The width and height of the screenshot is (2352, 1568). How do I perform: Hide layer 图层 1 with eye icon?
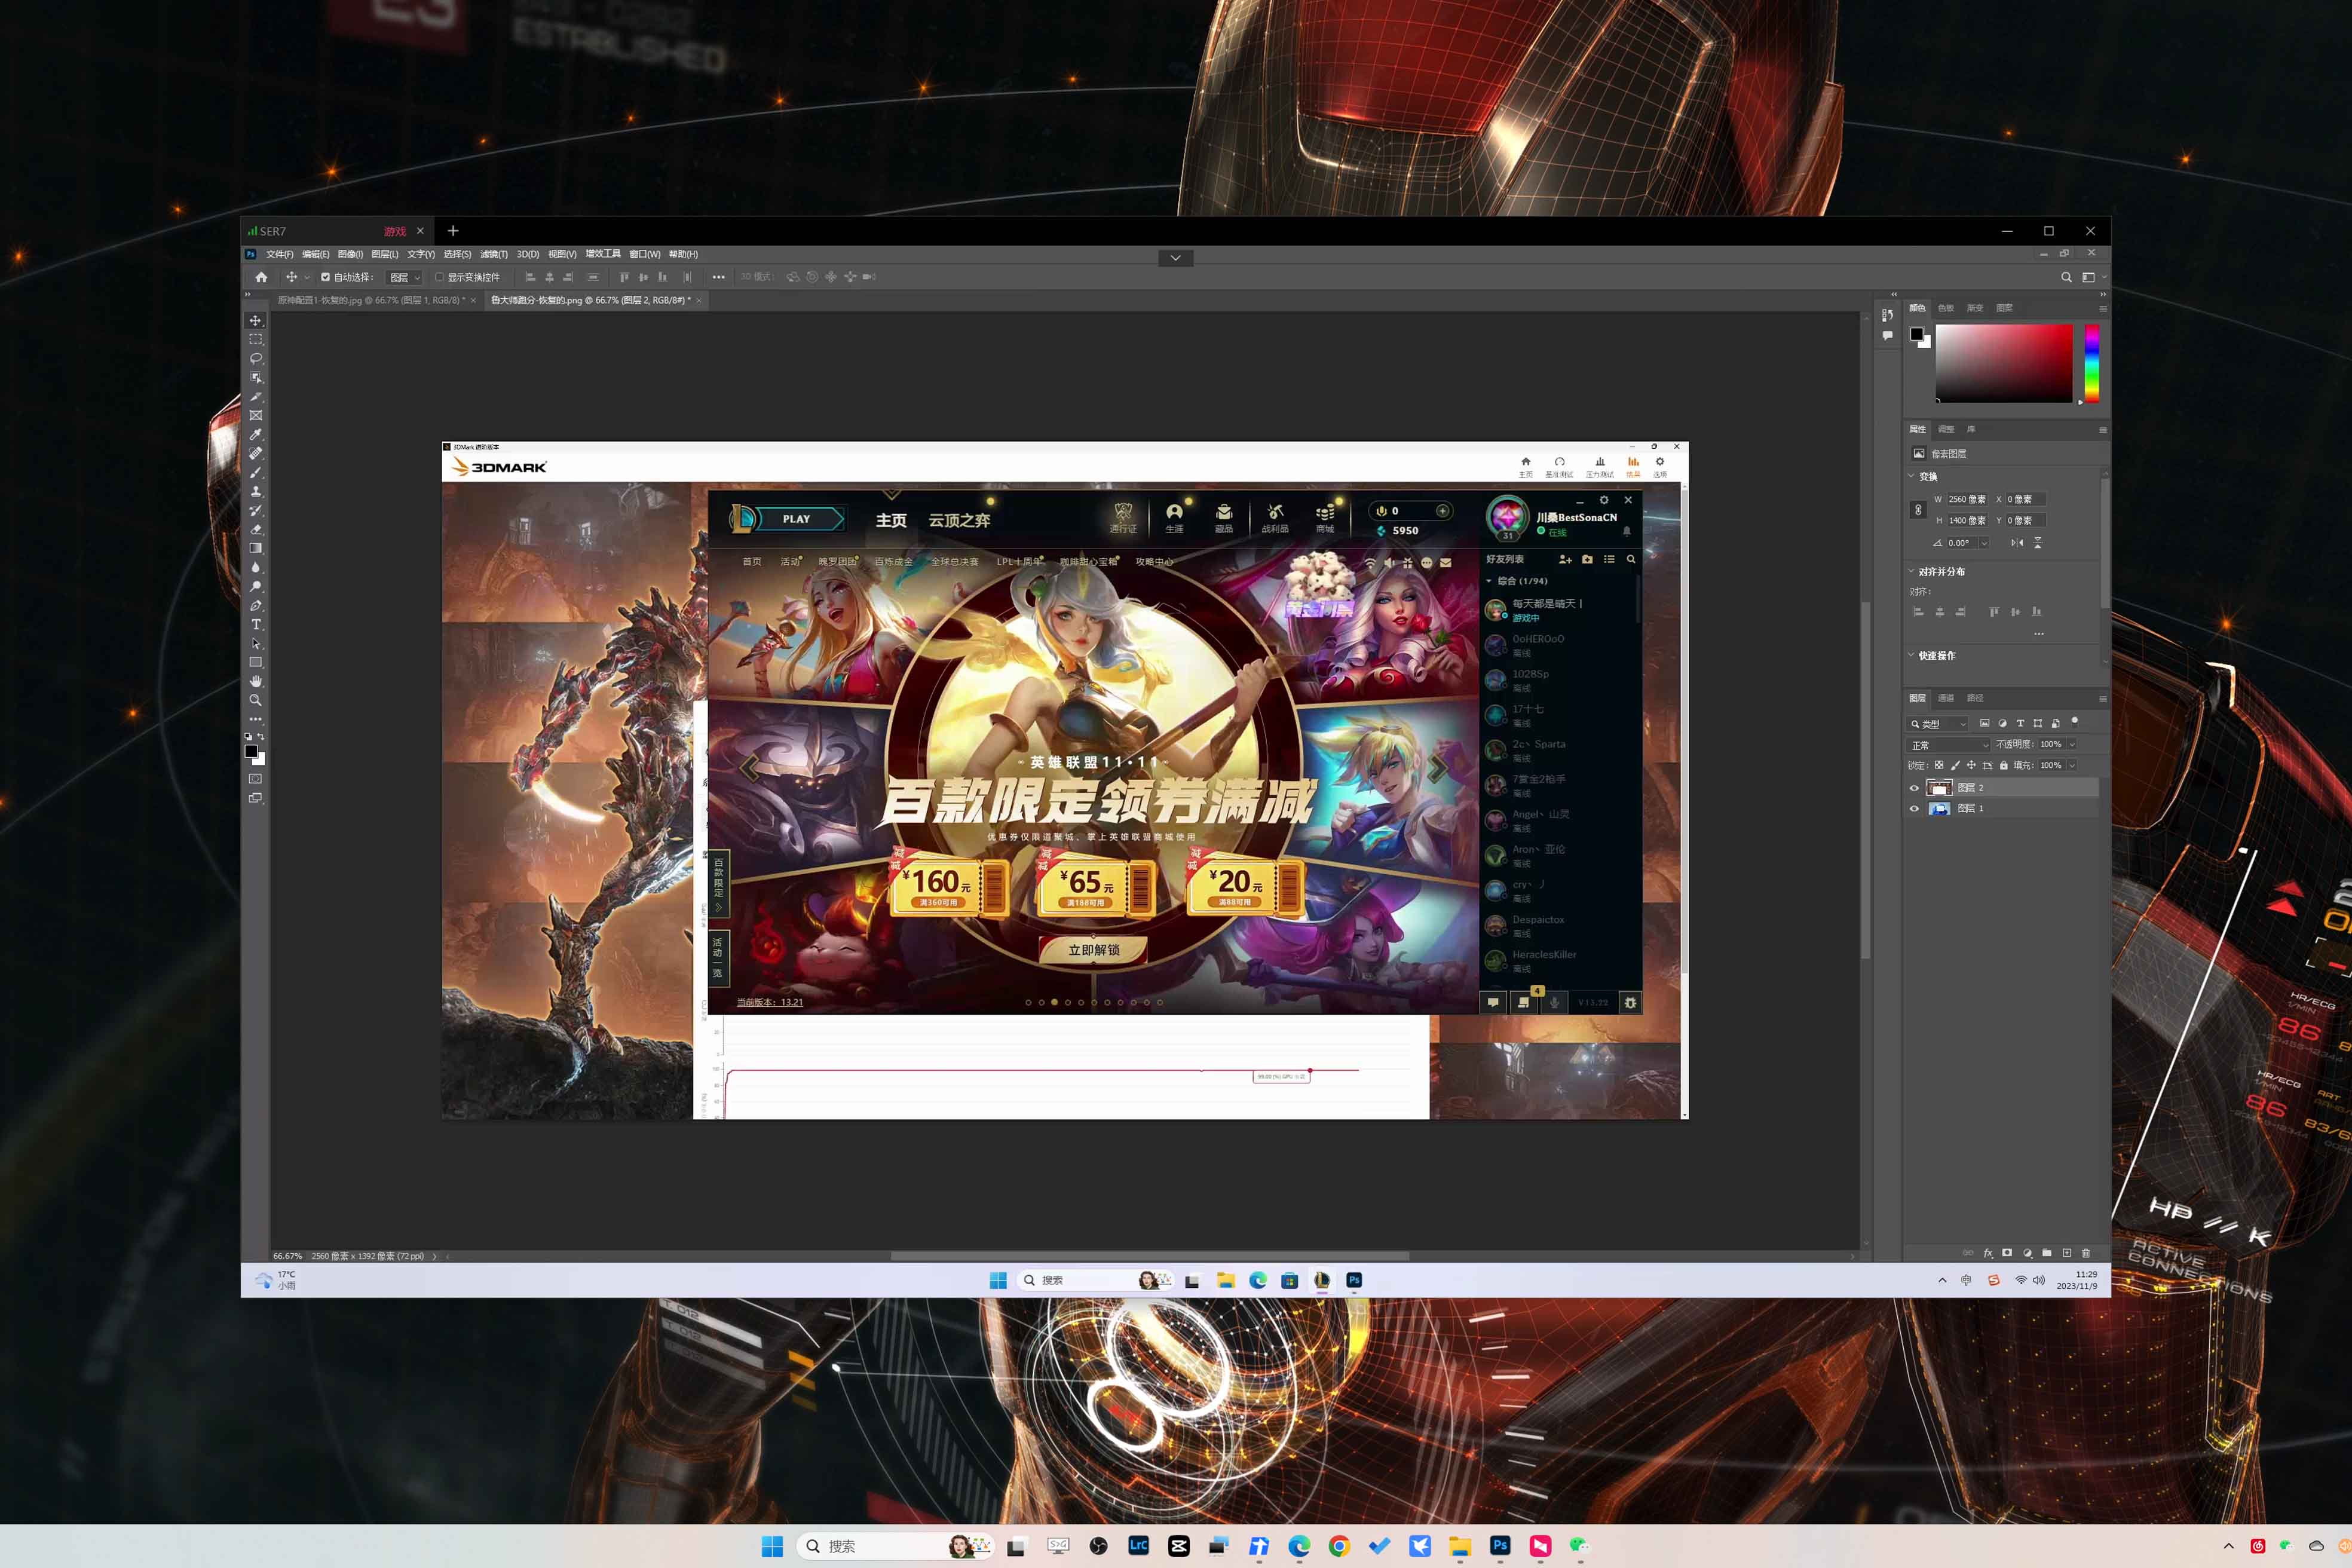1914,808
